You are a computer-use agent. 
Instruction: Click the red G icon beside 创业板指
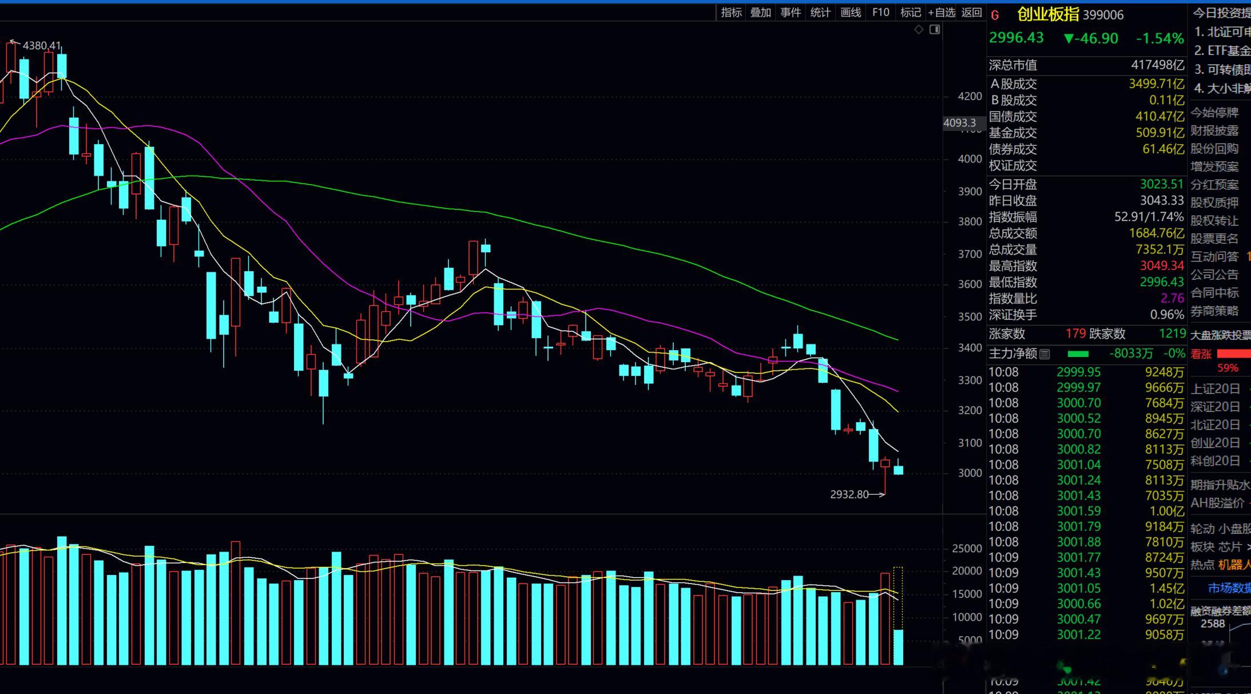995,15
